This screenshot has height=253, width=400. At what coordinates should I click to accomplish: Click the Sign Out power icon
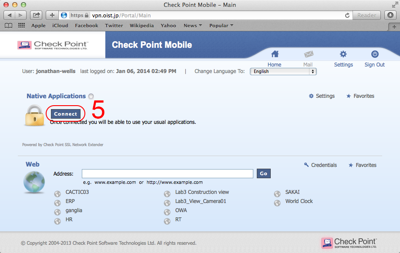(x=374, y=54)
